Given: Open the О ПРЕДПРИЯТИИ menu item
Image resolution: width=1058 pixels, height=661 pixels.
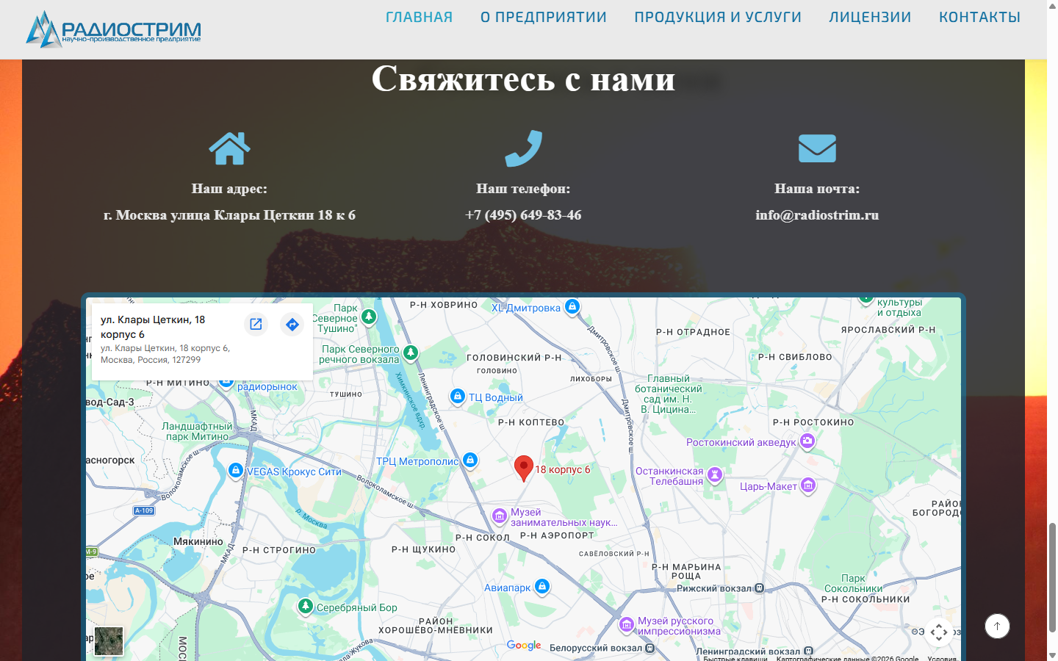Looking at the screenshot, I should click(x=544, y=17).
